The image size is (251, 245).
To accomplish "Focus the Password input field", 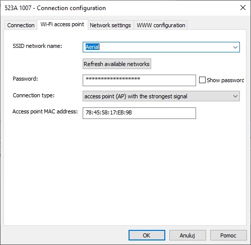I will (139, 80).
